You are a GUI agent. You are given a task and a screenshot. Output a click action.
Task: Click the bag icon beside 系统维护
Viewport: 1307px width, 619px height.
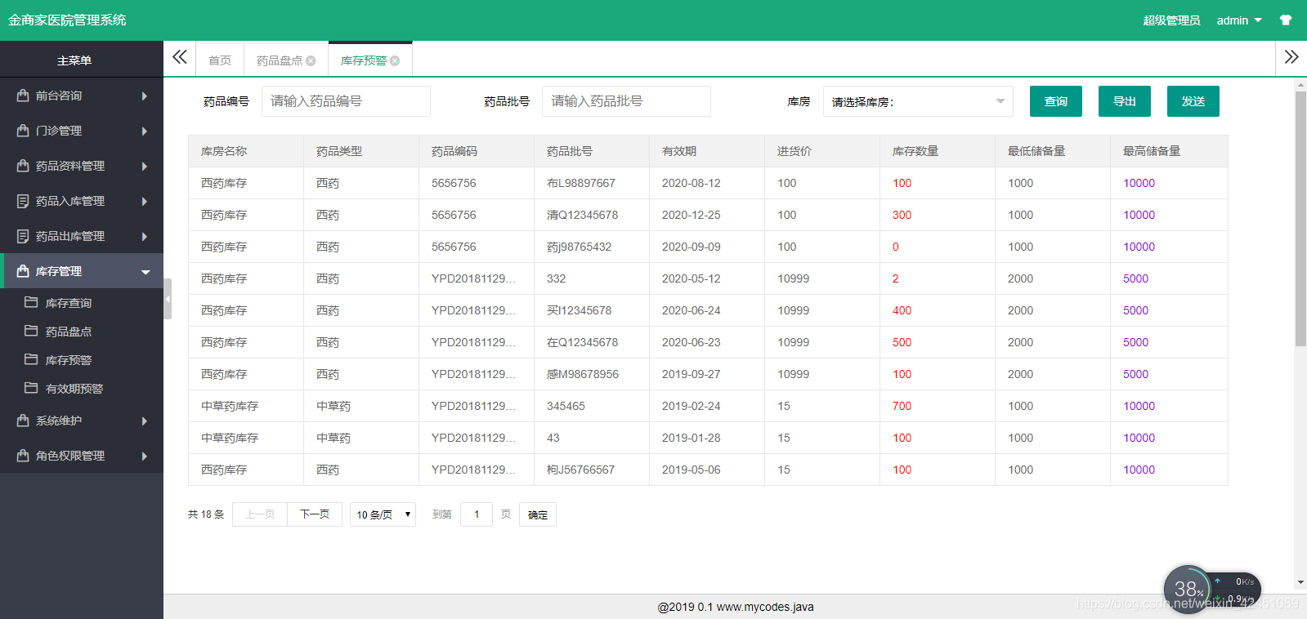[x=23, y=421]
